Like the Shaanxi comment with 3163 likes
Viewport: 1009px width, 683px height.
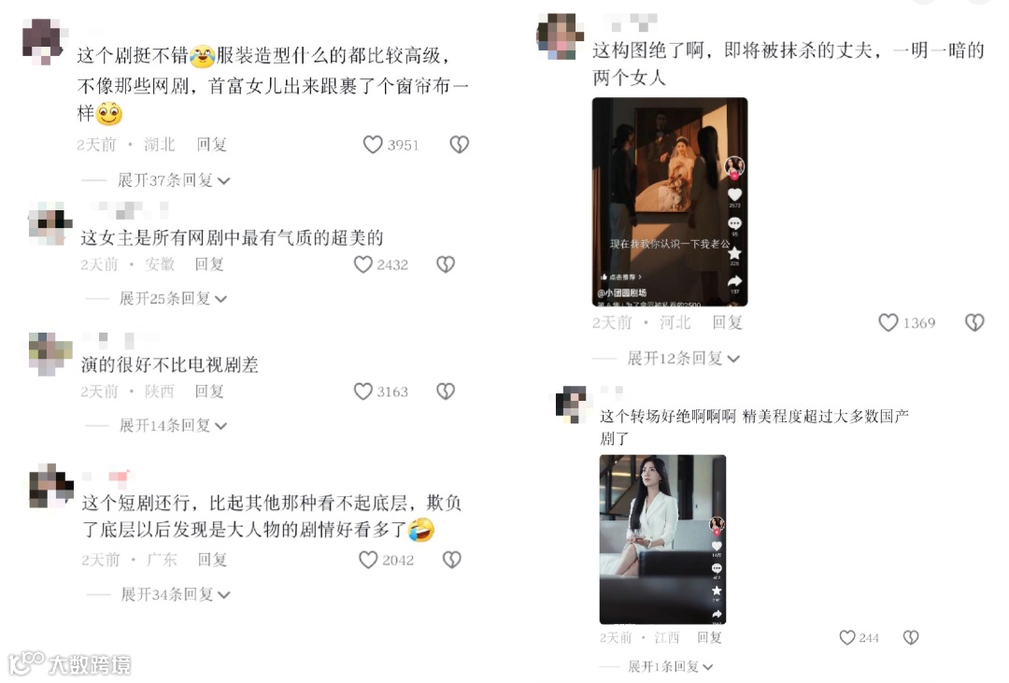click(363, 391)
